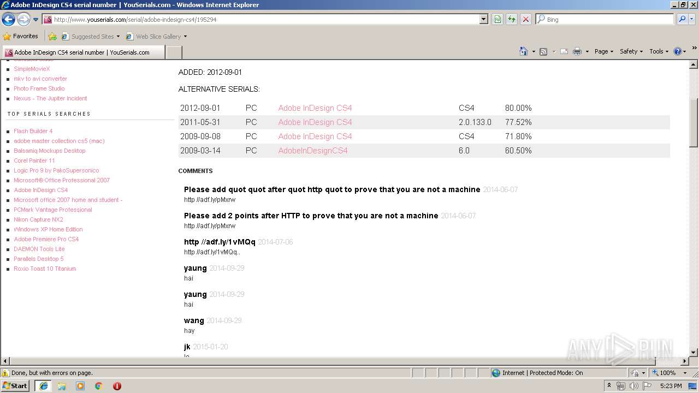Select the Adobe InDesign CS4 serial number tab
Image resolution: width=699 pixels, height=393 pixels.
click(83, 52)
